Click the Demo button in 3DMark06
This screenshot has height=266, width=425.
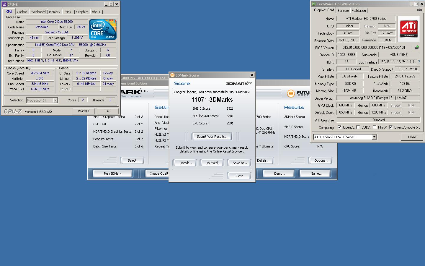click(279, 173)
